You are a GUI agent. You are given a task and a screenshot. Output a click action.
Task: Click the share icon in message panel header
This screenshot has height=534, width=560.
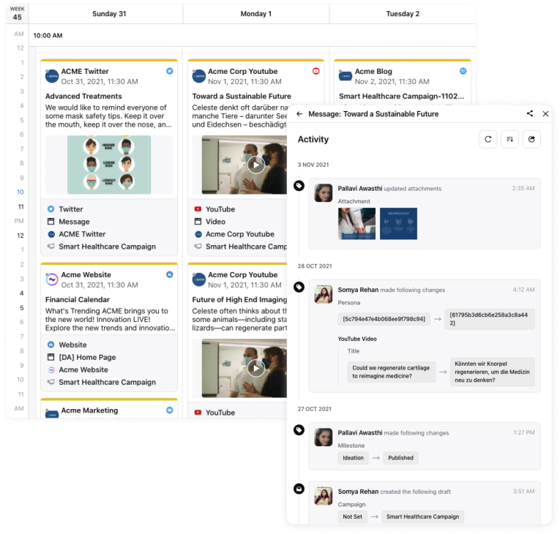tap(530, 113)
